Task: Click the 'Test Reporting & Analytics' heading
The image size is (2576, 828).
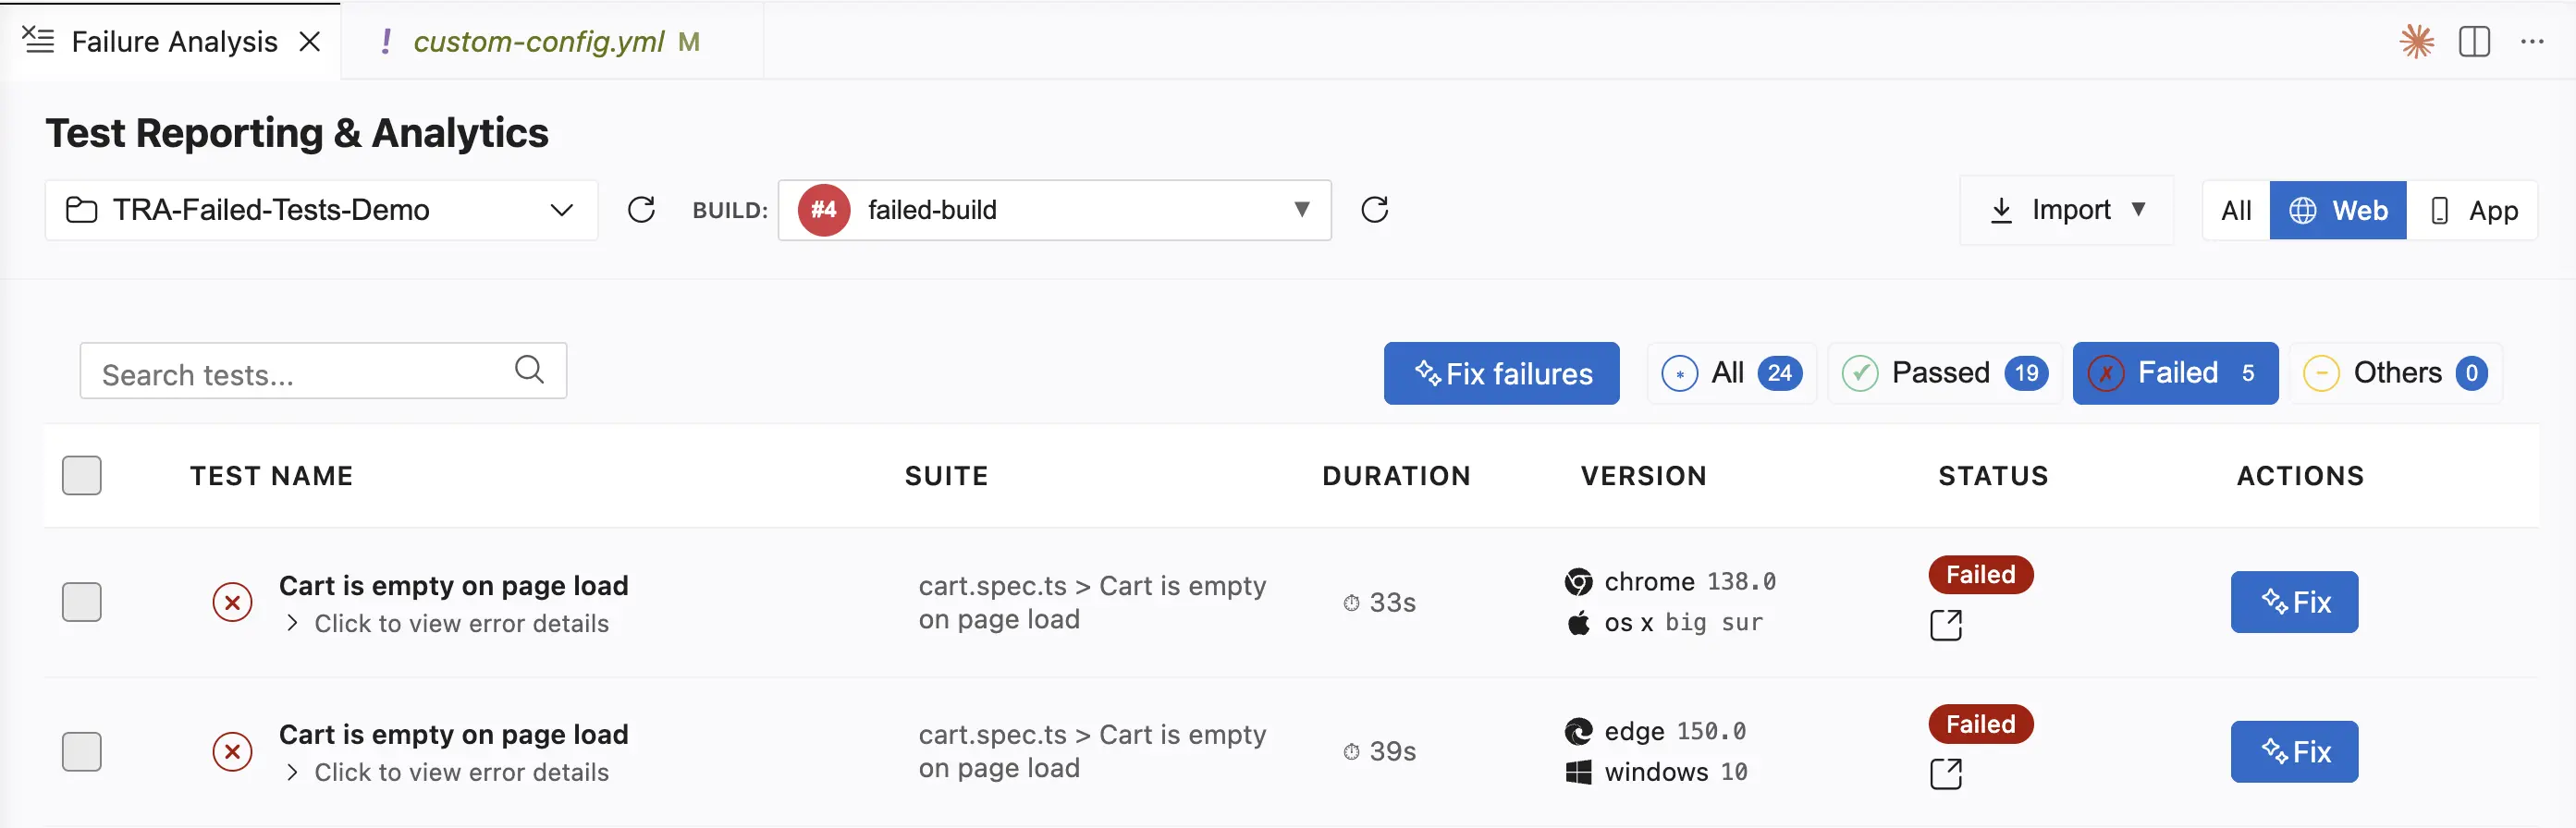Action: [x=297, y=133]
